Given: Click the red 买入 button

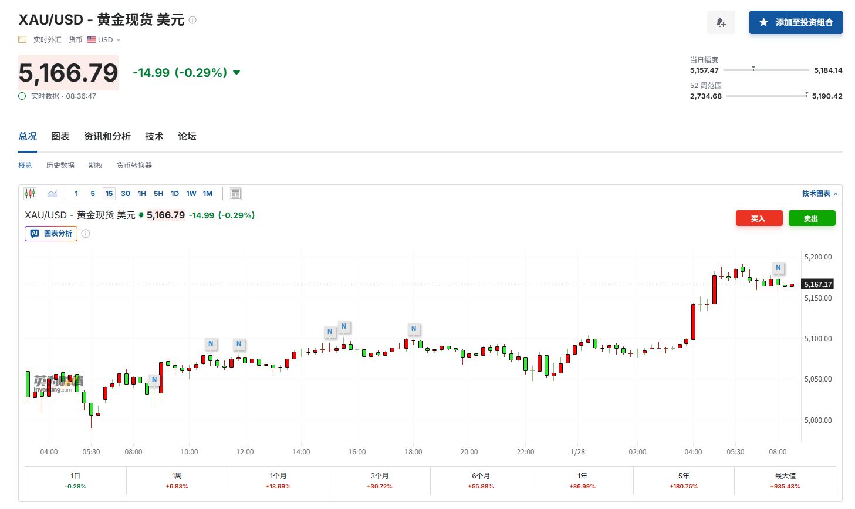Looking at the screenshot, I should (759, 218).
